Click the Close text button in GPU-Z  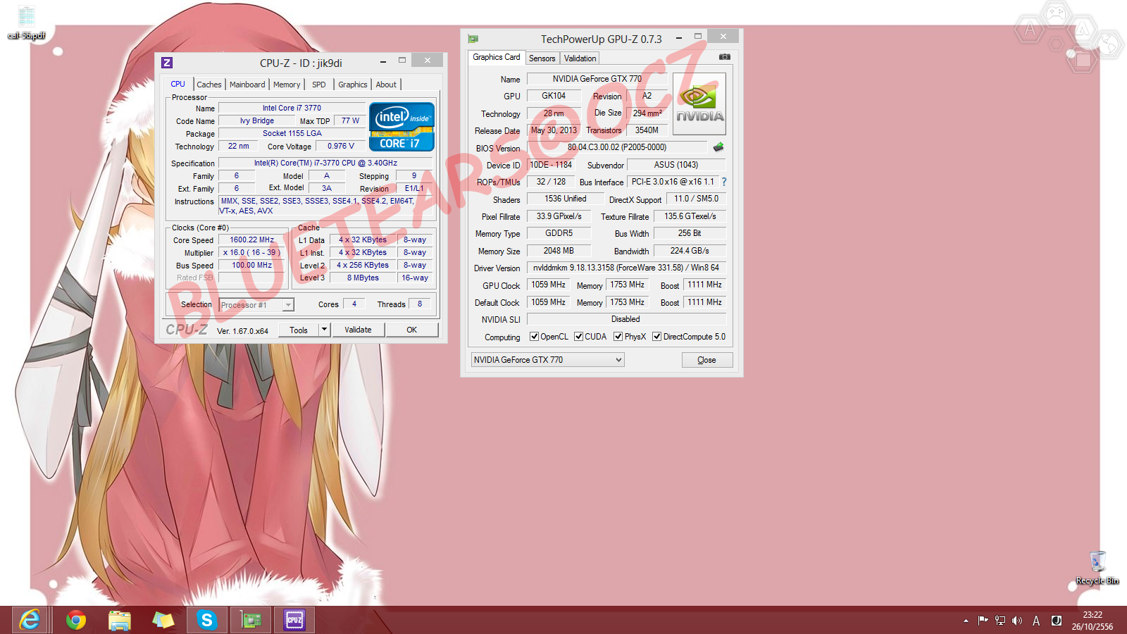(707, 360)
